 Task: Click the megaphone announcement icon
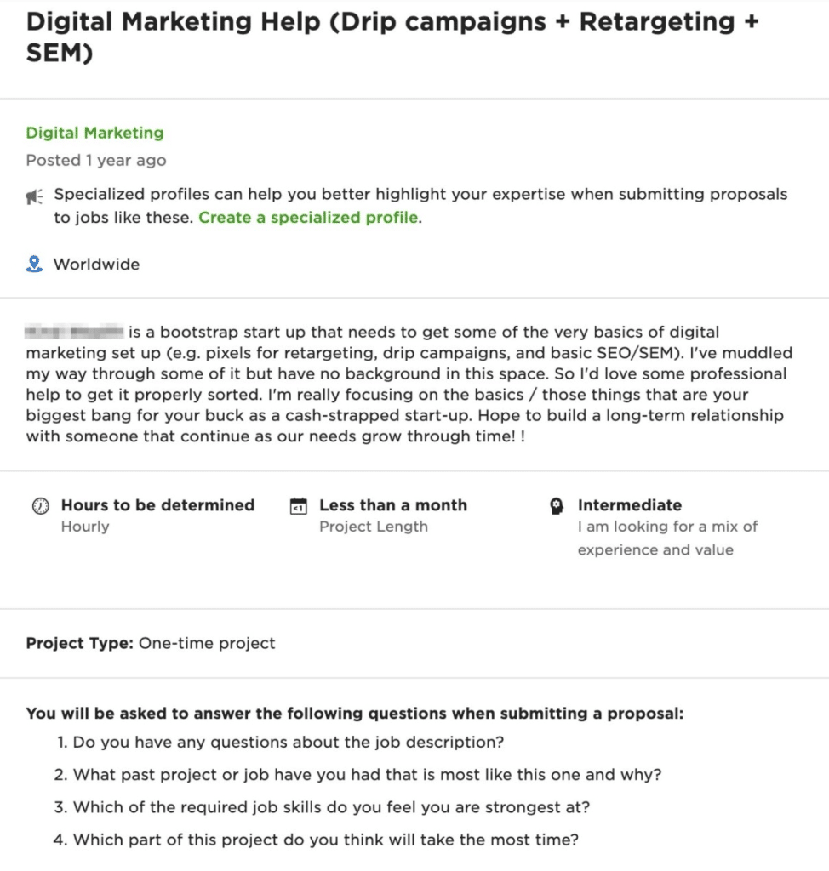tap(34, 195)
